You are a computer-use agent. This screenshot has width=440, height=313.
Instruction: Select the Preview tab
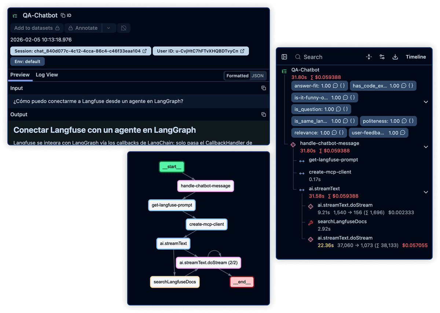[x=20, y=75]
